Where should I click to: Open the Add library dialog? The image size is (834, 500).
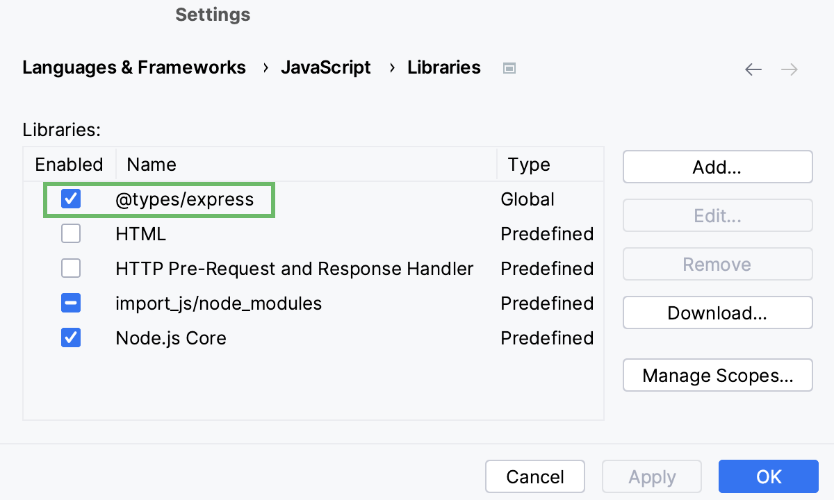pyautogui.click(x=717, y=167)
